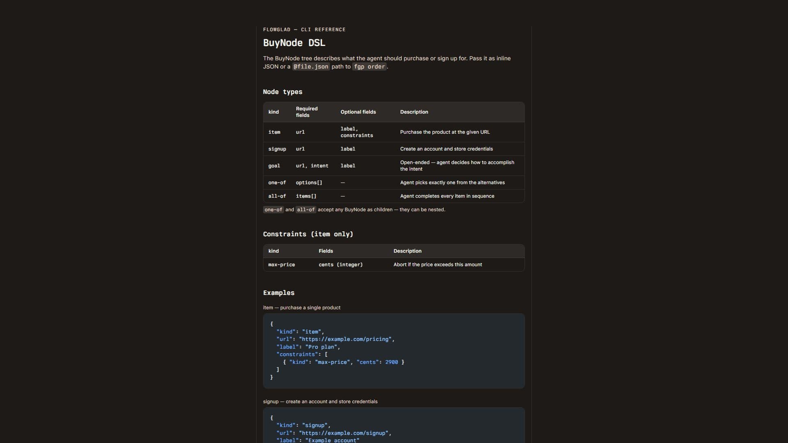The width and height of the screenshot is (788, 443).
Task: Click 'item — purchase a single product' caption
Action: (x=302, y=308)
